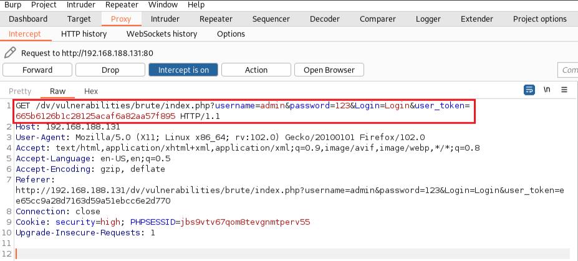This screenshot has height=261, width=578.
Task: Click the GET request line path
Action: (125, 106)
